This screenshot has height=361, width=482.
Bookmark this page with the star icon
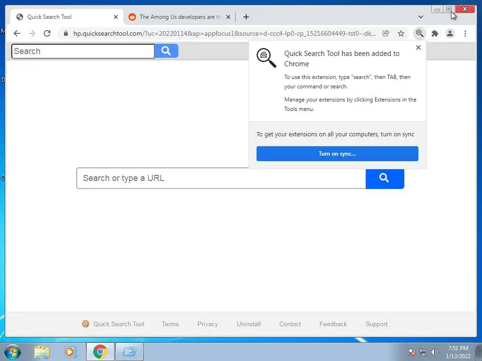pyautogui.click(x=401, y=33)
